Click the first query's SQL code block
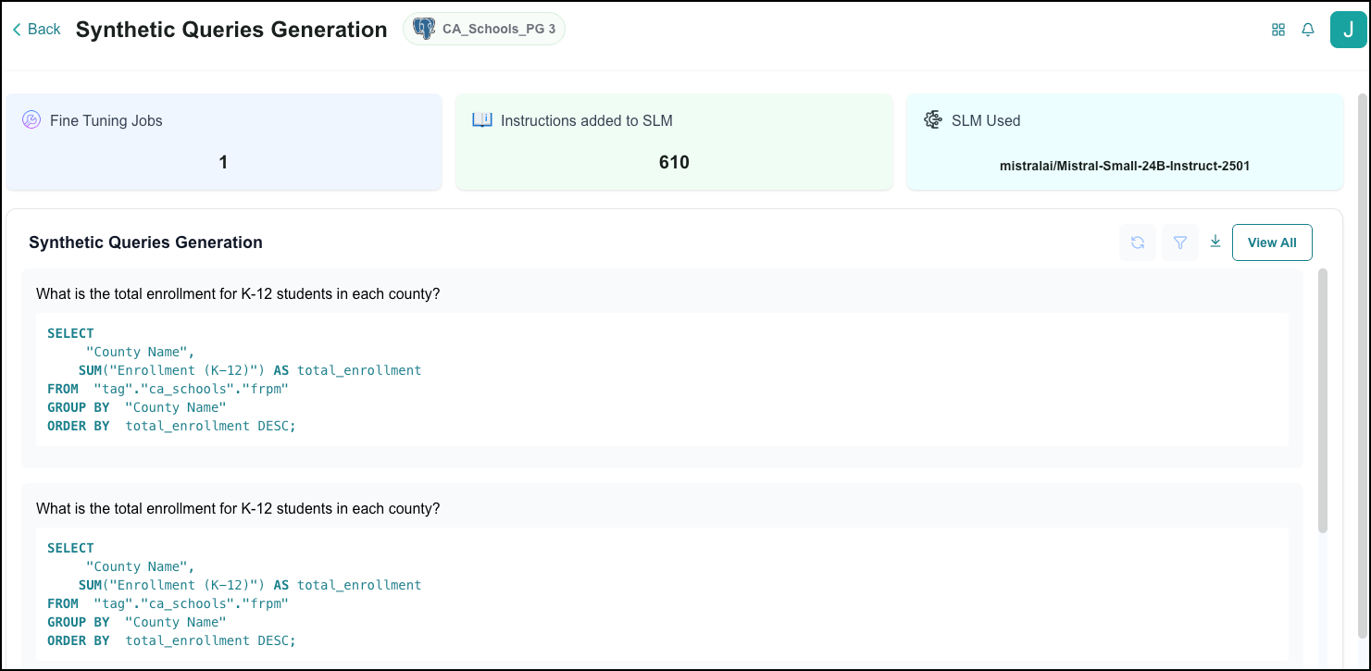Viewport: 1371px width, 671px height. (662, 379)
